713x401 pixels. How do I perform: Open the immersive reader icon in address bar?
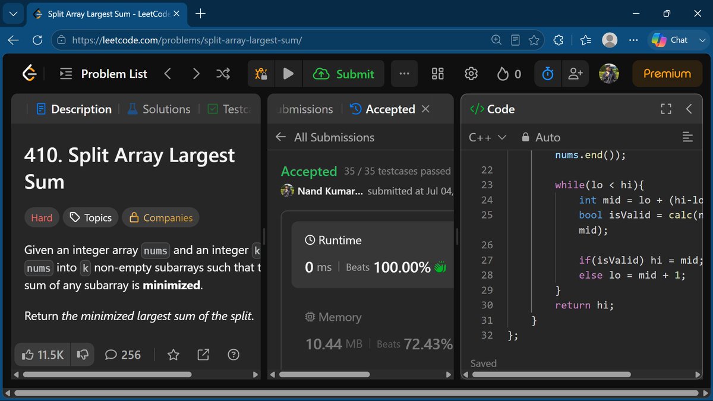pos(515,40)
